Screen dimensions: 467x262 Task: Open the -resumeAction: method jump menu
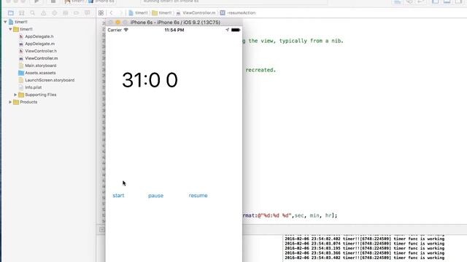(x=238, y=13)
